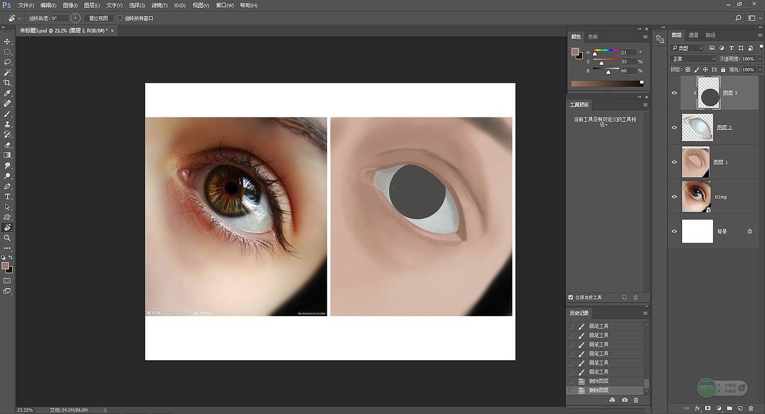Viewport: 765px width, 414px height.
Task: Click the Hue slider in Color panel
Action: click(605, 52)
